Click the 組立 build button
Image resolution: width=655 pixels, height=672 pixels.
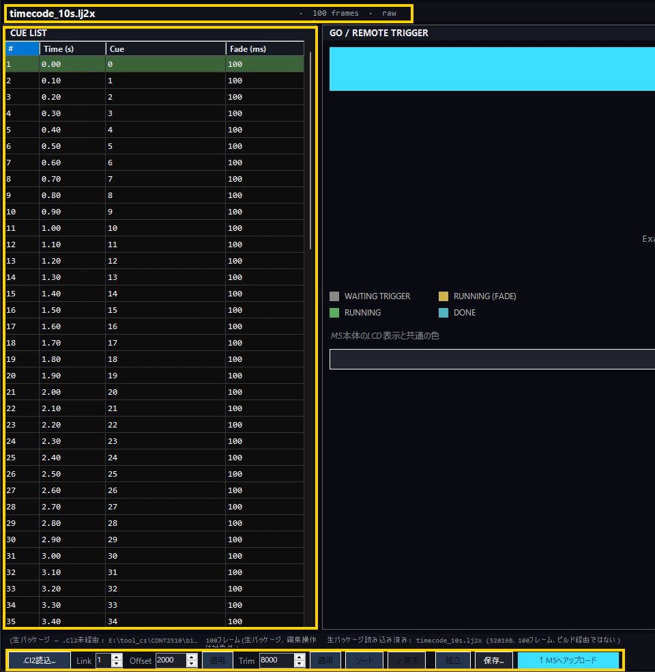[x=453, y=660]
